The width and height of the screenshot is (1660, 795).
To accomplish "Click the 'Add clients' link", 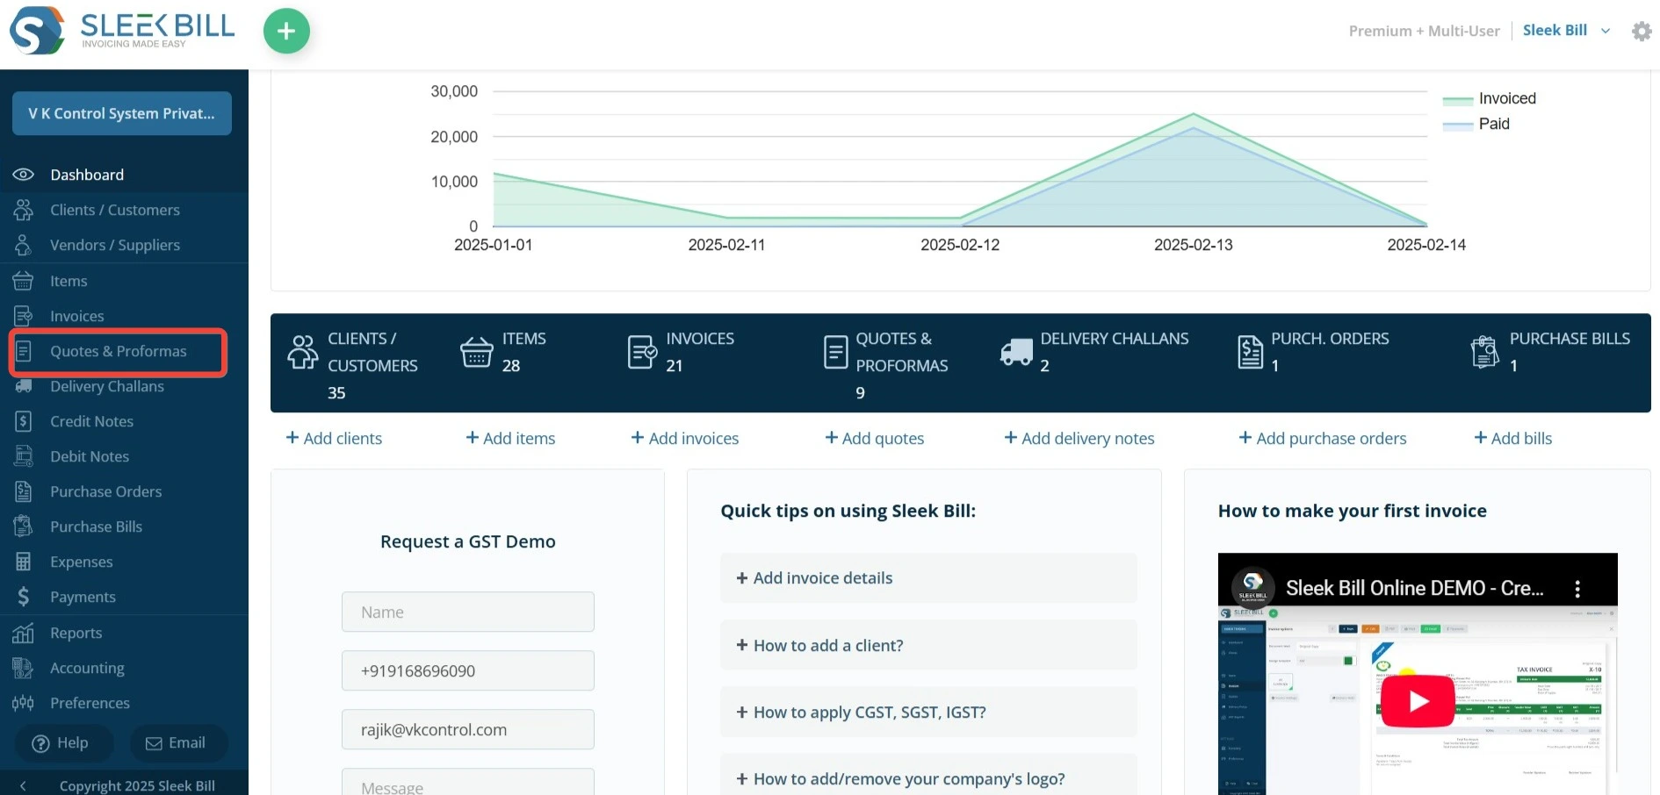I will pos(335,438).
